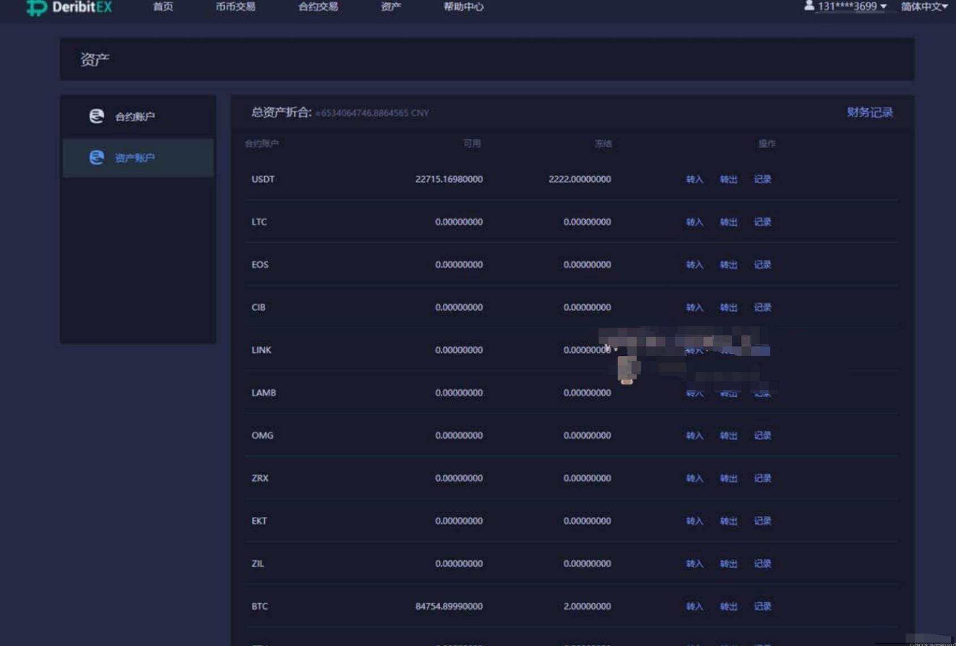Click the BTC currency name
Image resolution: width=956 pixels, height=646 pixels.
pyautogui.click(x=259, y=606)
